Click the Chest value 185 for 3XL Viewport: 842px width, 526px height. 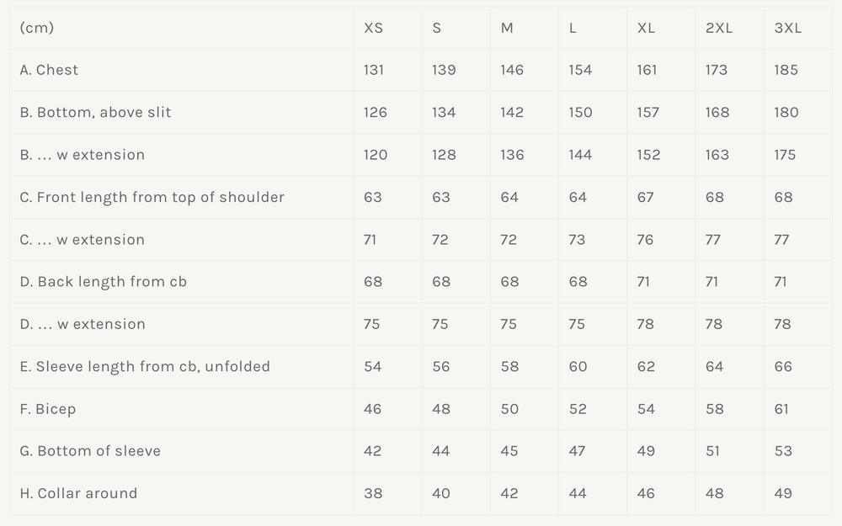click(786, 70)
